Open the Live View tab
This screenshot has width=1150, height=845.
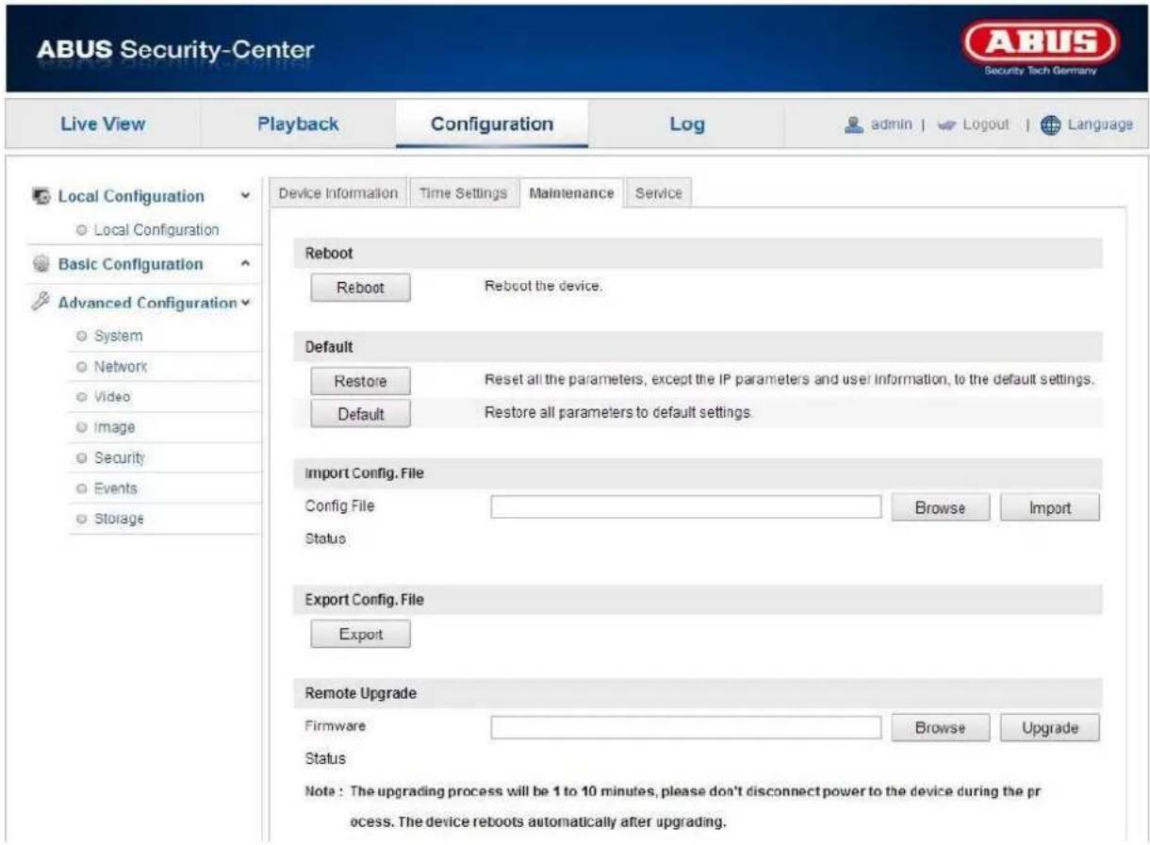coord(103,124)
